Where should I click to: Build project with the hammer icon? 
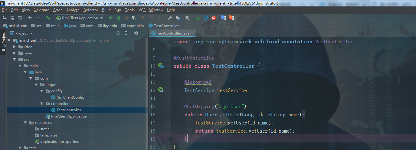[x=48, y=18]
